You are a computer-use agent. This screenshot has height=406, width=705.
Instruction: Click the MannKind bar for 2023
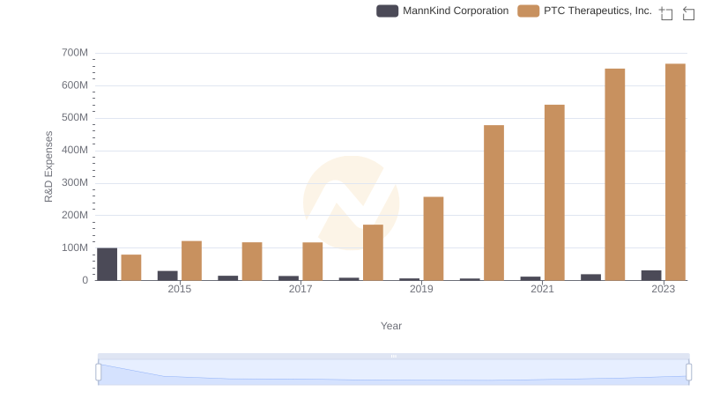[651, 276]
